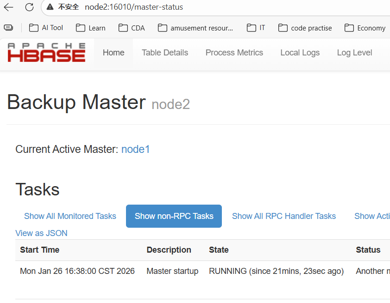Screen dimensions: 390x303
Task: Select the Master startup description cell
Action: point(172,271)
